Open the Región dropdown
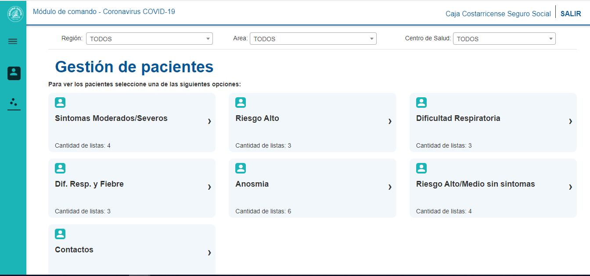This screenshot has height=276, width=590. point(149,39)
